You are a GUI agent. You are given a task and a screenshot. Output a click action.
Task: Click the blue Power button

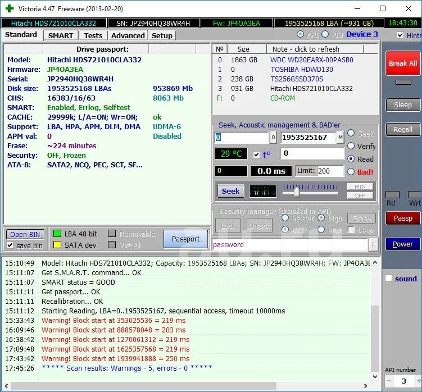(402, 244)
